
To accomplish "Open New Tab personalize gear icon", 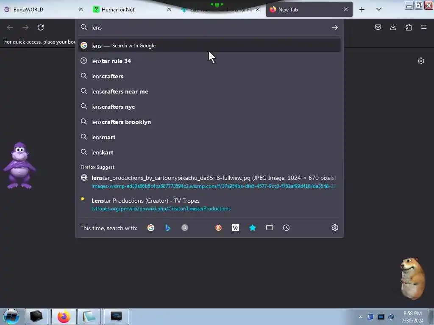I will pyautogui.click(x=421, y=61).
